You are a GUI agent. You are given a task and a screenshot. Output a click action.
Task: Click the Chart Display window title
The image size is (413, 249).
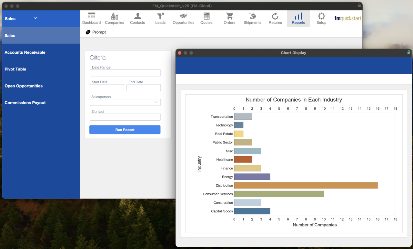point(294,53)
